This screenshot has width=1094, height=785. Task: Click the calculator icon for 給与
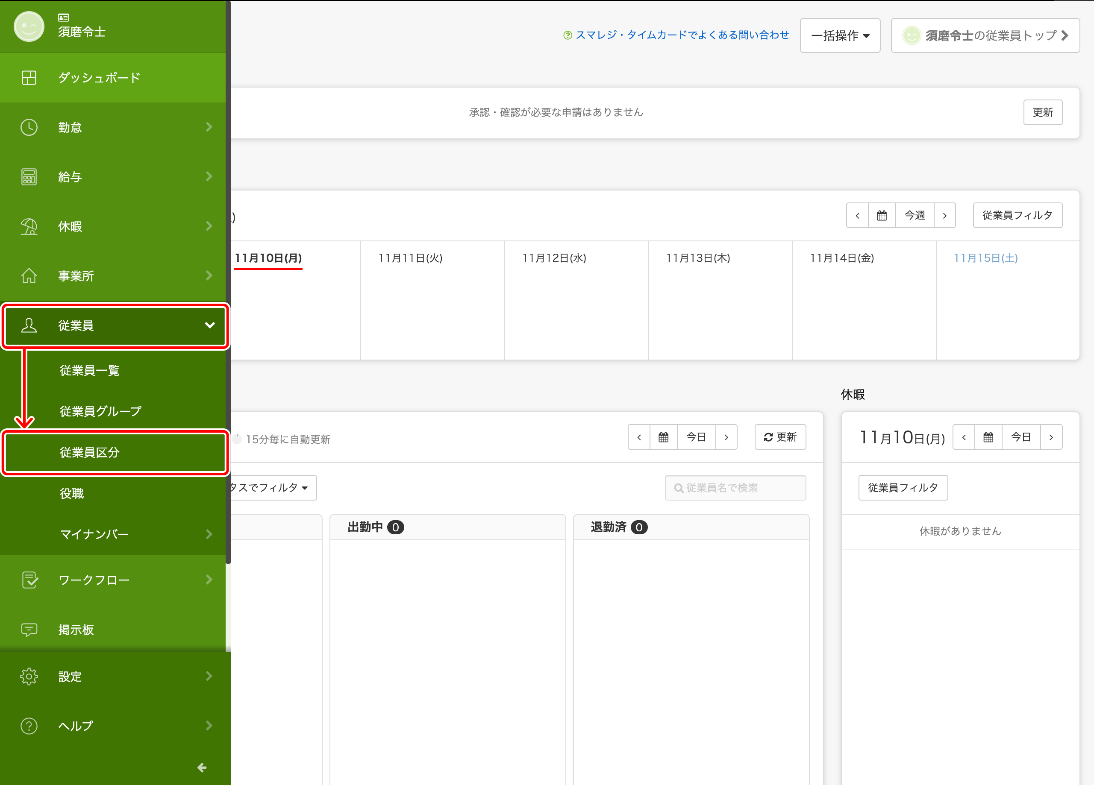click(29, 177)
